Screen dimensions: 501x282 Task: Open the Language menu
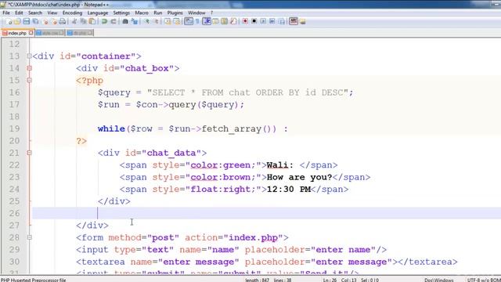click(x=97, y=13)
